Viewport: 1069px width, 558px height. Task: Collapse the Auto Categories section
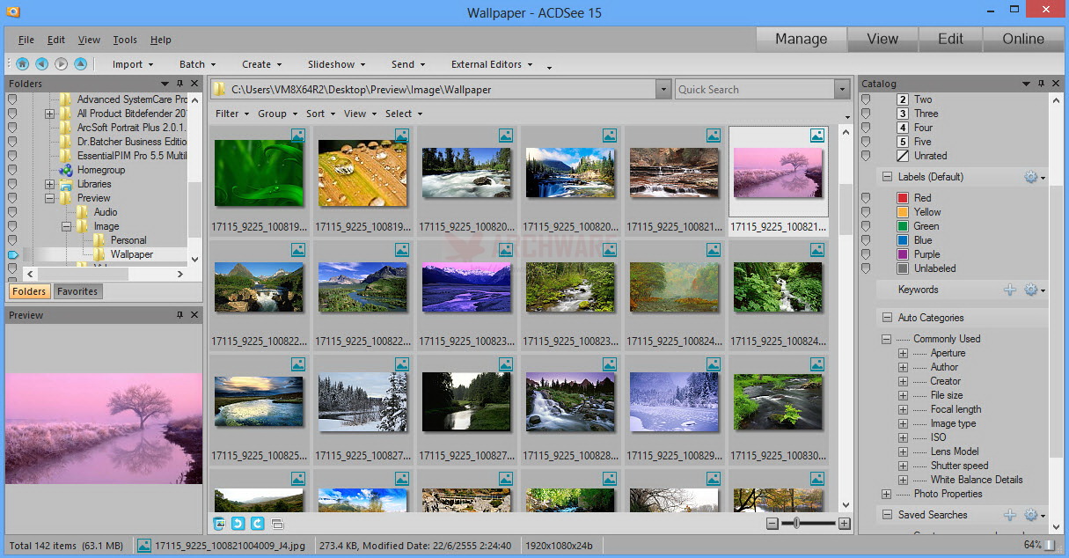click(x=886, y=318)
